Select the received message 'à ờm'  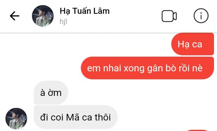click(51, 93)
